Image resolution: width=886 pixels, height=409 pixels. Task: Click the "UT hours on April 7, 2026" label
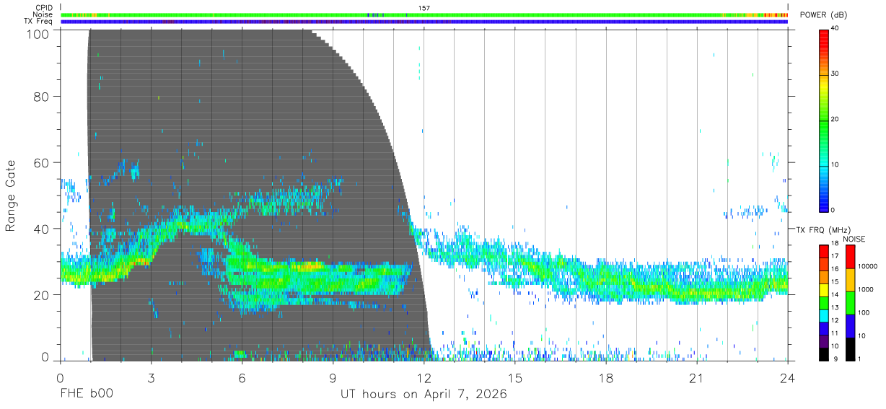(x=424, y=395)
